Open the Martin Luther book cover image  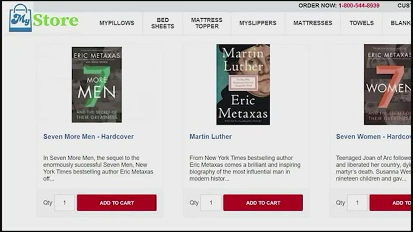coord(243,85)
